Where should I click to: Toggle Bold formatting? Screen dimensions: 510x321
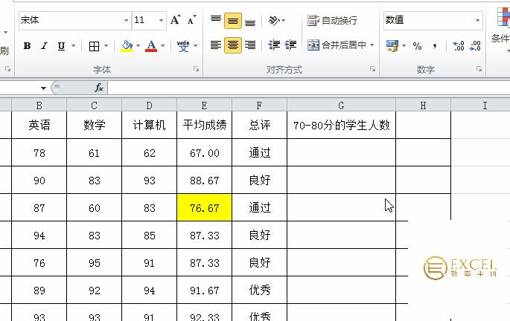pyautogui.click(x=28, y=46)
